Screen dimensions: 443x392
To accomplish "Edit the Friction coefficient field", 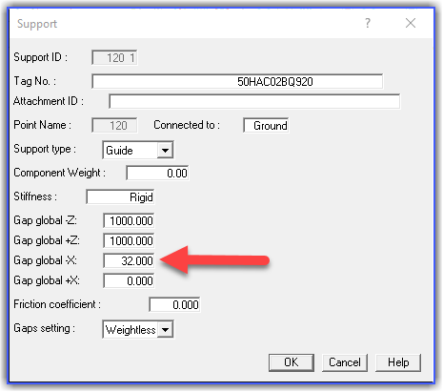I will coord(174,304).
